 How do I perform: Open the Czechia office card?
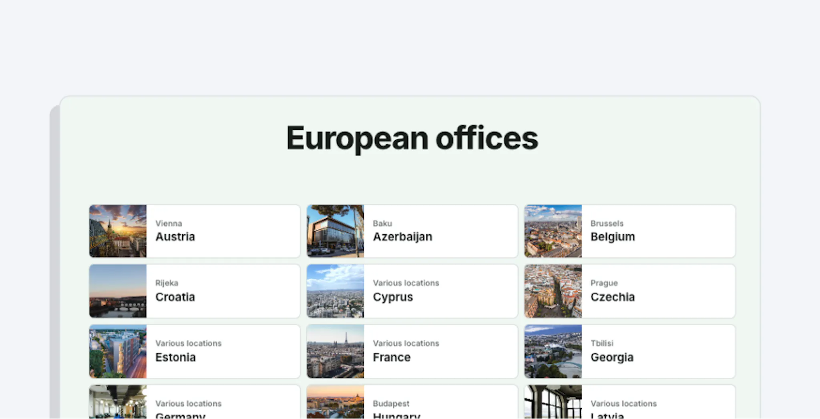[x=630, y=291]
